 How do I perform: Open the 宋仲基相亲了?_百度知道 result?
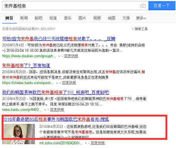pyautogui.click(x=26, y=66)
